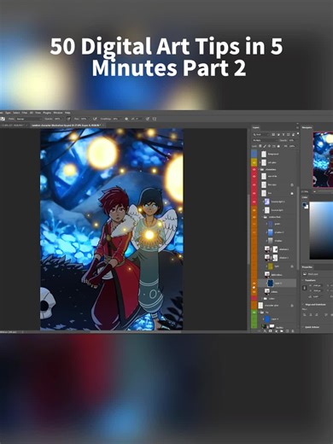The image size is (333, 444).
Task: Select the Color panel tab
Action: 305,197
